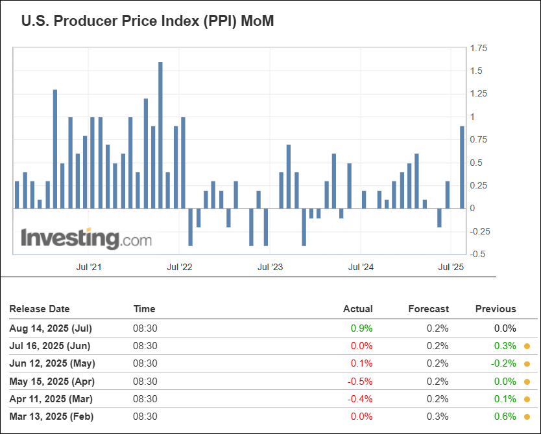Screen dimensions: 541x434
Task: Click the orange revision dot in Mar 13 row
Action: (x=527, y=417)
